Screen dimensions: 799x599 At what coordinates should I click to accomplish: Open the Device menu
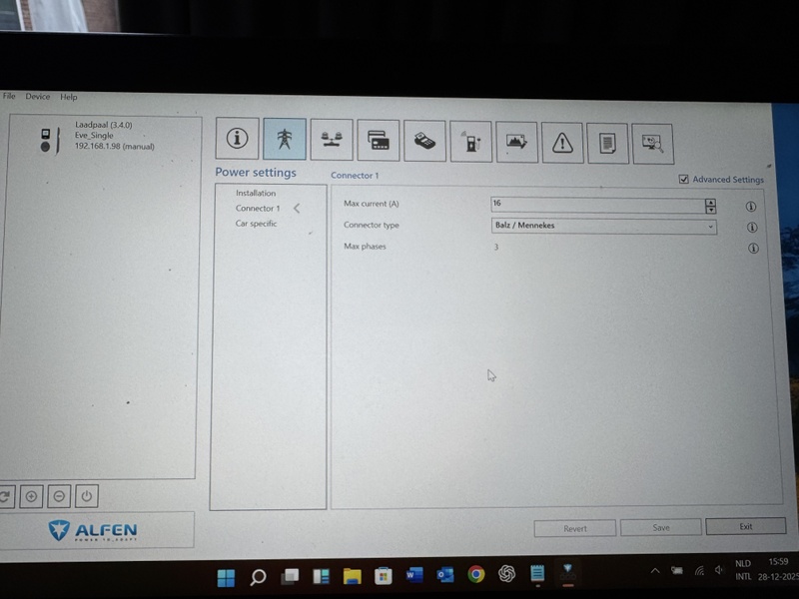coord(37,96)
